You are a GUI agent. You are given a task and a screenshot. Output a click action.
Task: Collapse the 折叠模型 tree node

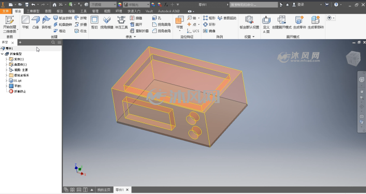(x=2, y=54)
